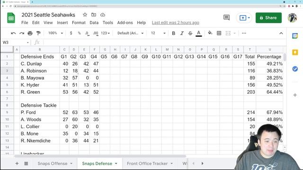The width and height of the screenshot is (303, 170).
Task: Open the text color picker
Action: point(199,33)
